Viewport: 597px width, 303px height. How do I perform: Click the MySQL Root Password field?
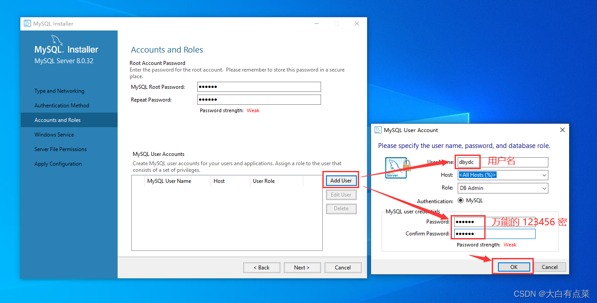[x=259, y=87]
